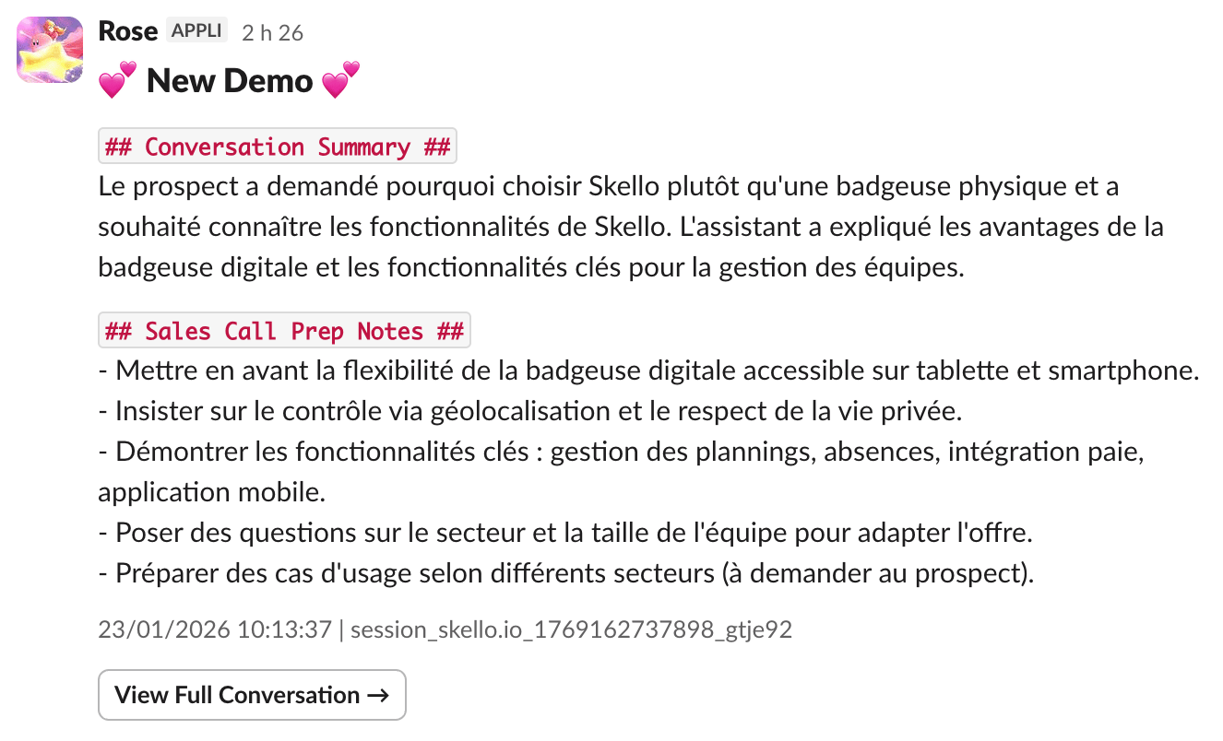Click the application mobile line of text
1223x741 pixels.
click(211, 492)
